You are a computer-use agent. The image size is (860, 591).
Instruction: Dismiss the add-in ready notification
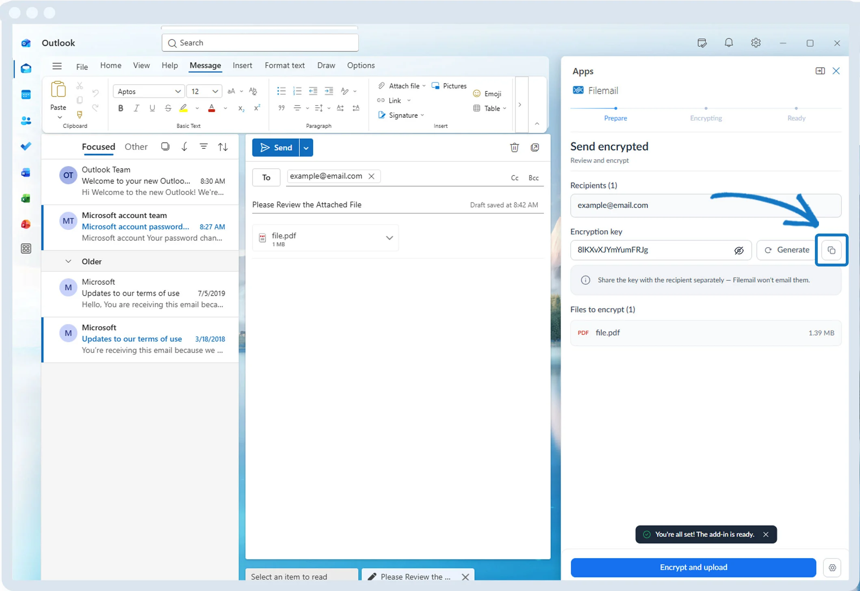pyautogui.click(x=766, y=535)
